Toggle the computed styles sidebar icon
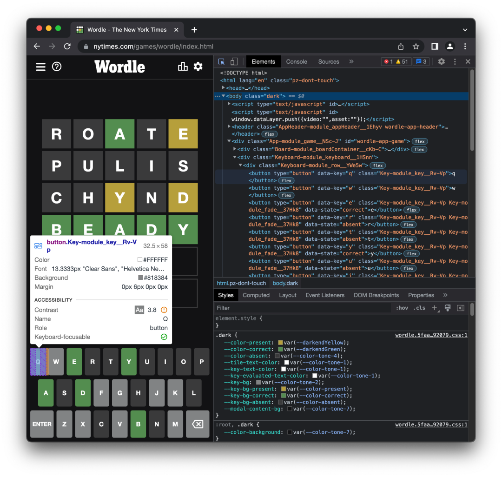 point(461,308)
